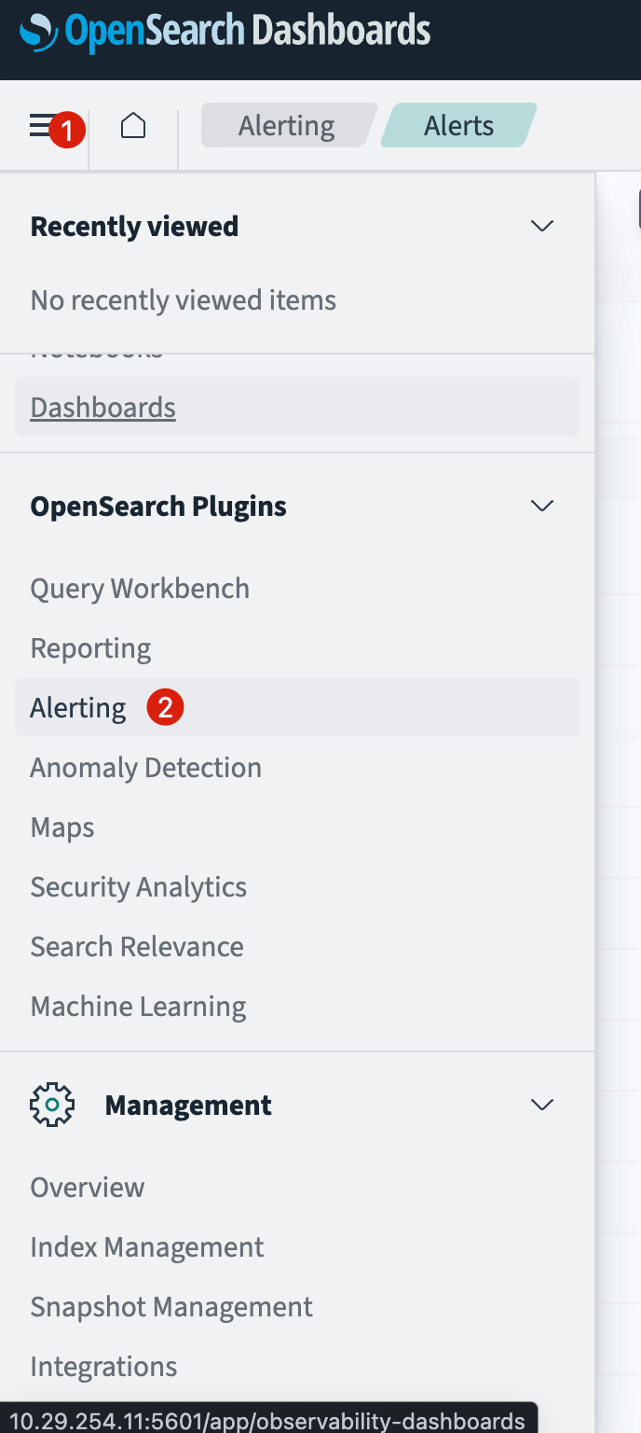Collapse the Management section
The image size is (641, 1433).
click(x=541, y=1105)
